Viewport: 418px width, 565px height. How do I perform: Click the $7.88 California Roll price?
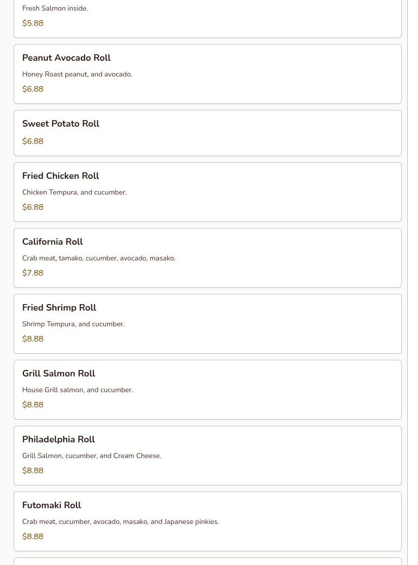[x=32, y=273]
